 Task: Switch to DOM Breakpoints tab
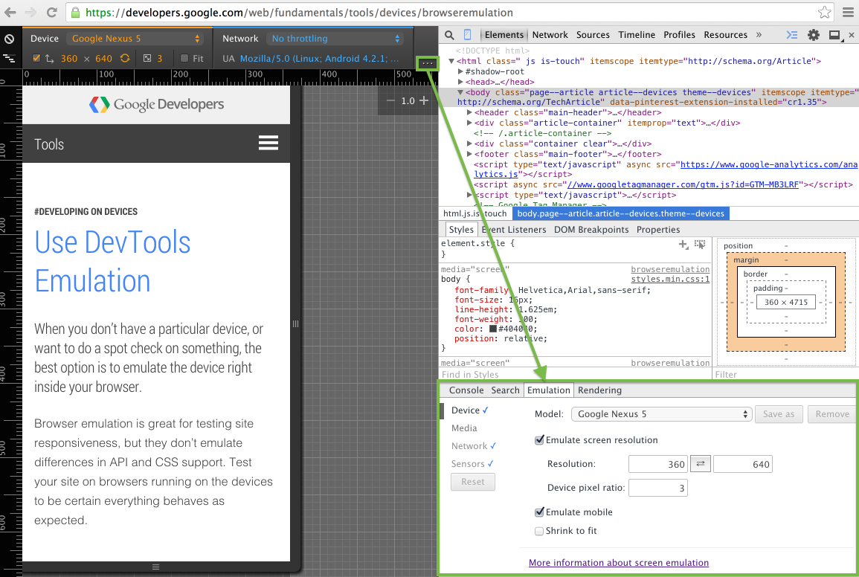pyautogui.click(x=591, y=230)
